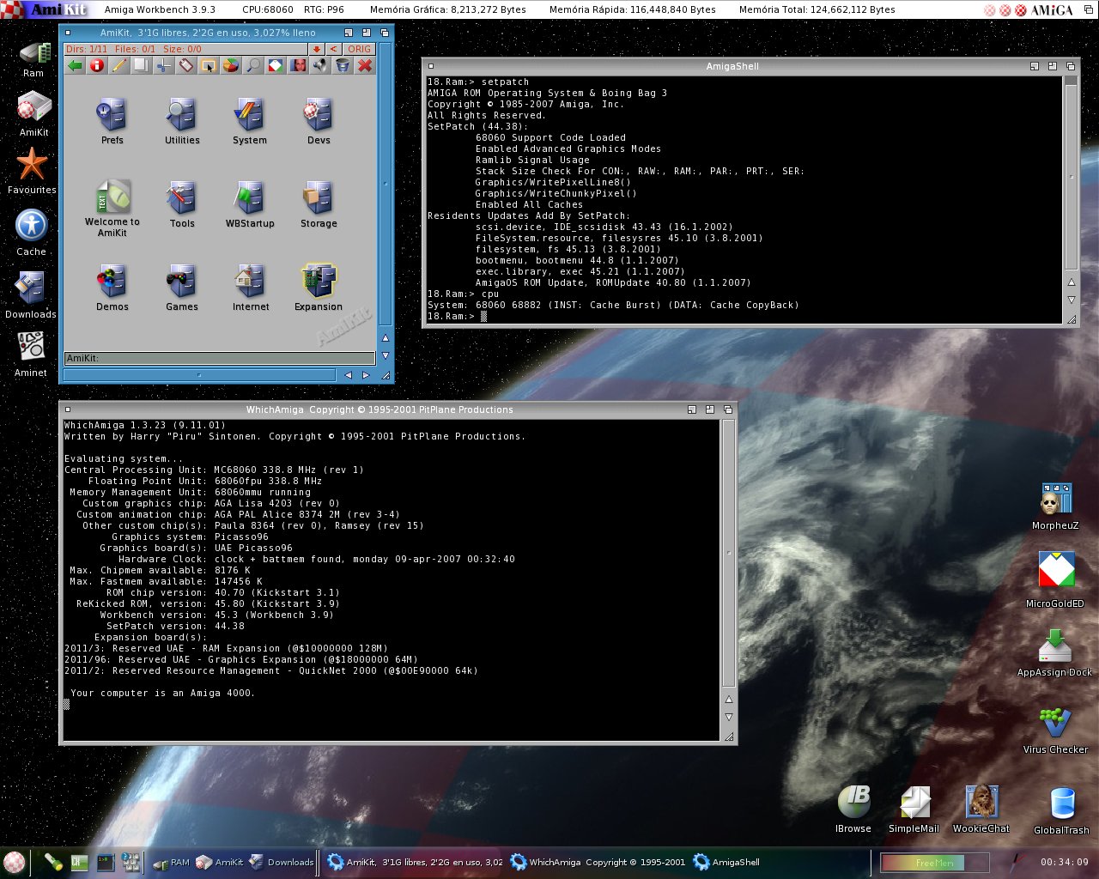Click the flashlight icon in the taskbar

click(x=54, y=862)
